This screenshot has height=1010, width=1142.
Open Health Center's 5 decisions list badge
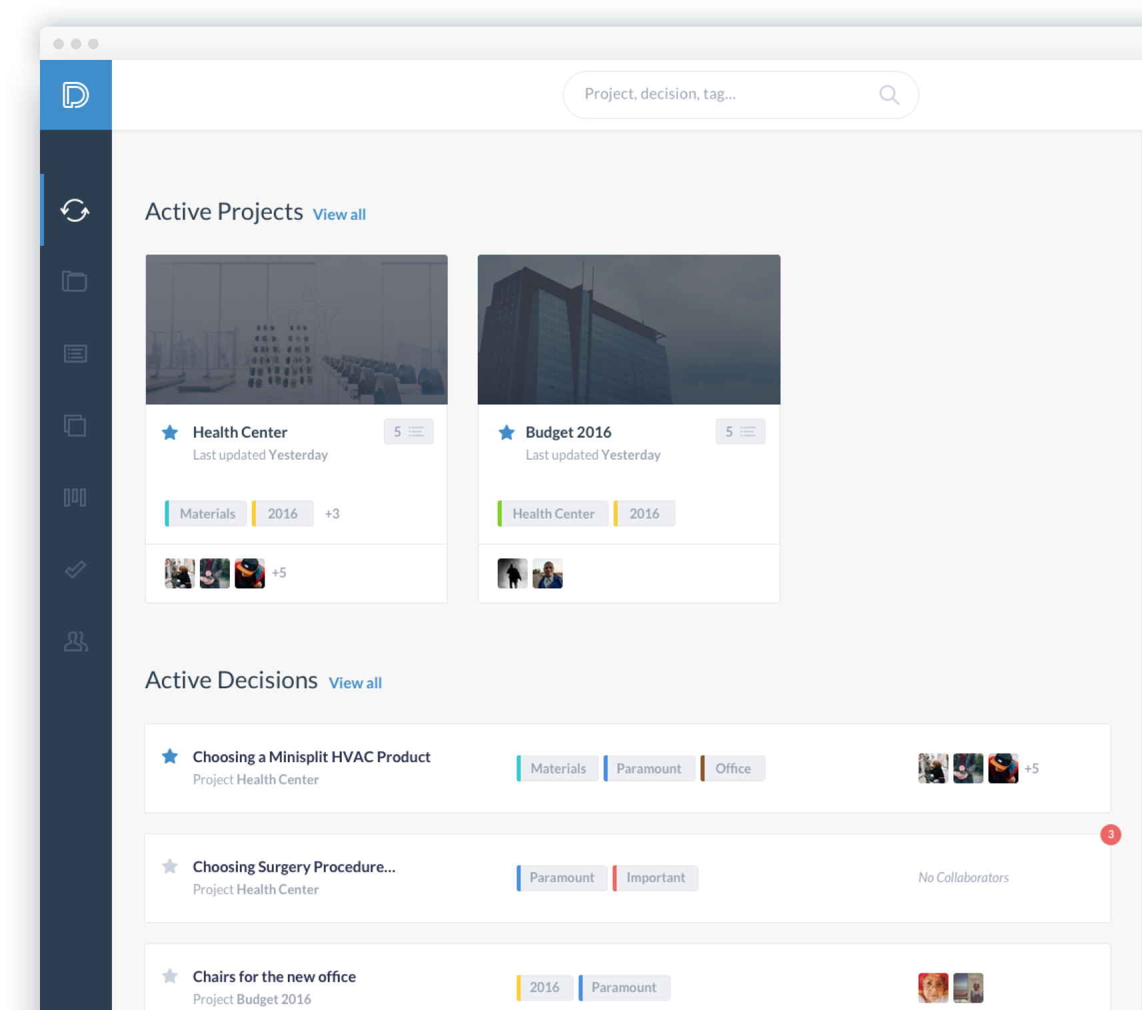(408, 432)
